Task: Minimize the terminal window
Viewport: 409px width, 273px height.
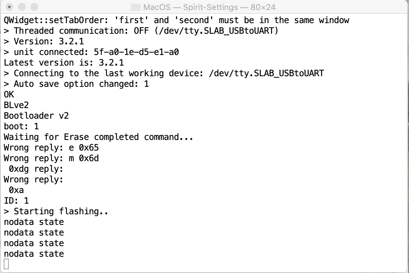Action: pos(22,7)
